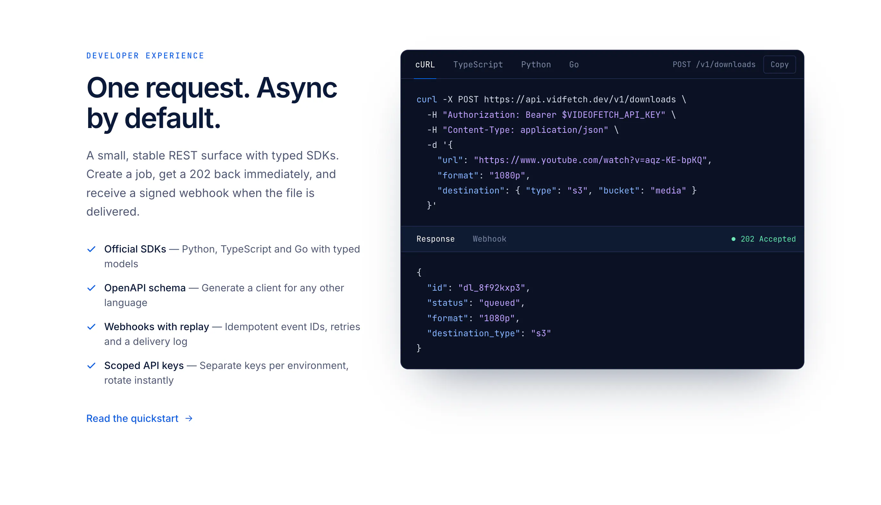
Task: Copy the code snippet
Action: tap(779, 64)
